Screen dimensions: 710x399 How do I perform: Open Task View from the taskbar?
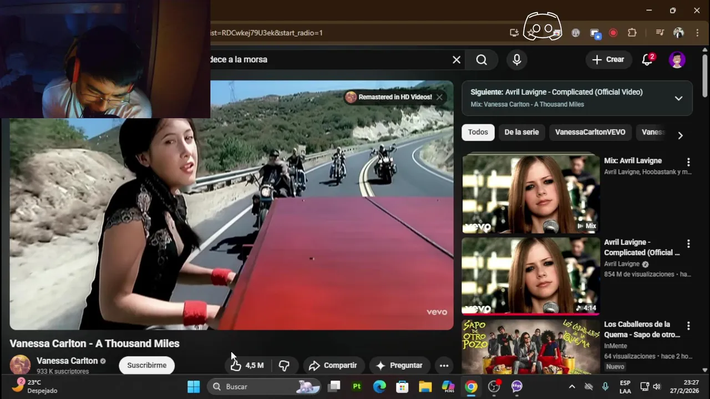(x=334, y=386)
